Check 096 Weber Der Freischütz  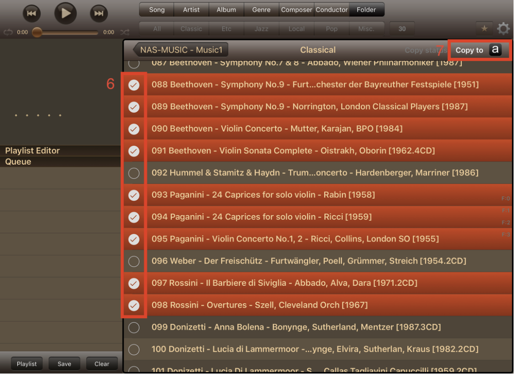pyautogui.click(x=134, y=261)
